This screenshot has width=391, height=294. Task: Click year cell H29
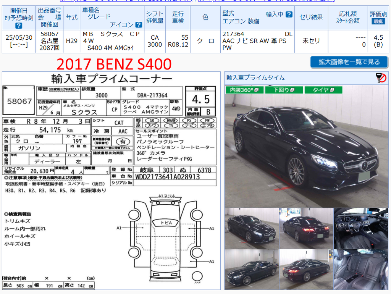tap(71, 41)
